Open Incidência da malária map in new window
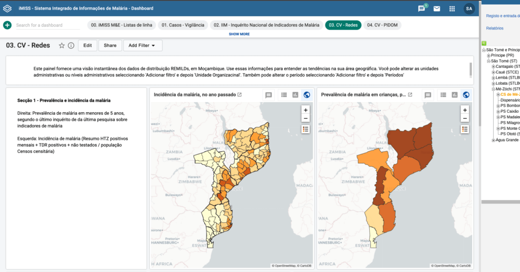The width and height of the screenshot is (520, 272). coord(240,95)
